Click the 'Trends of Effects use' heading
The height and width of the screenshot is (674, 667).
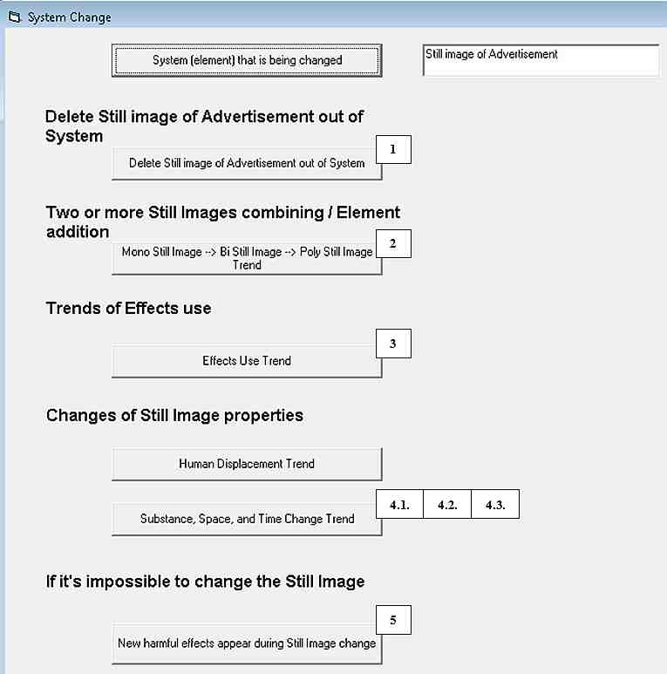[x=128, y=308]
